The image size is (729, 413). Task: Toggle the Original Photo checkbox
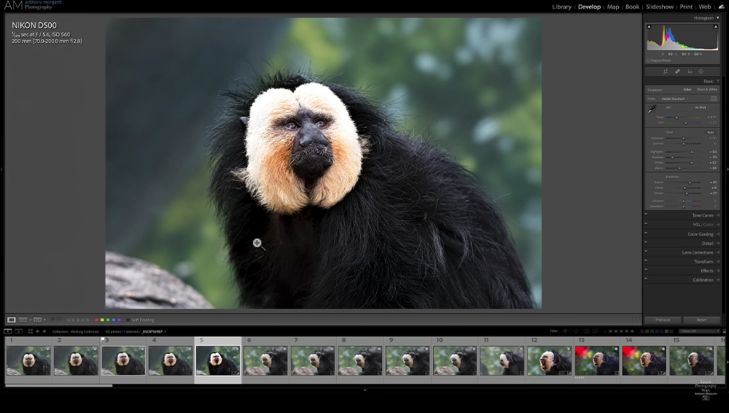coord(648,60)
